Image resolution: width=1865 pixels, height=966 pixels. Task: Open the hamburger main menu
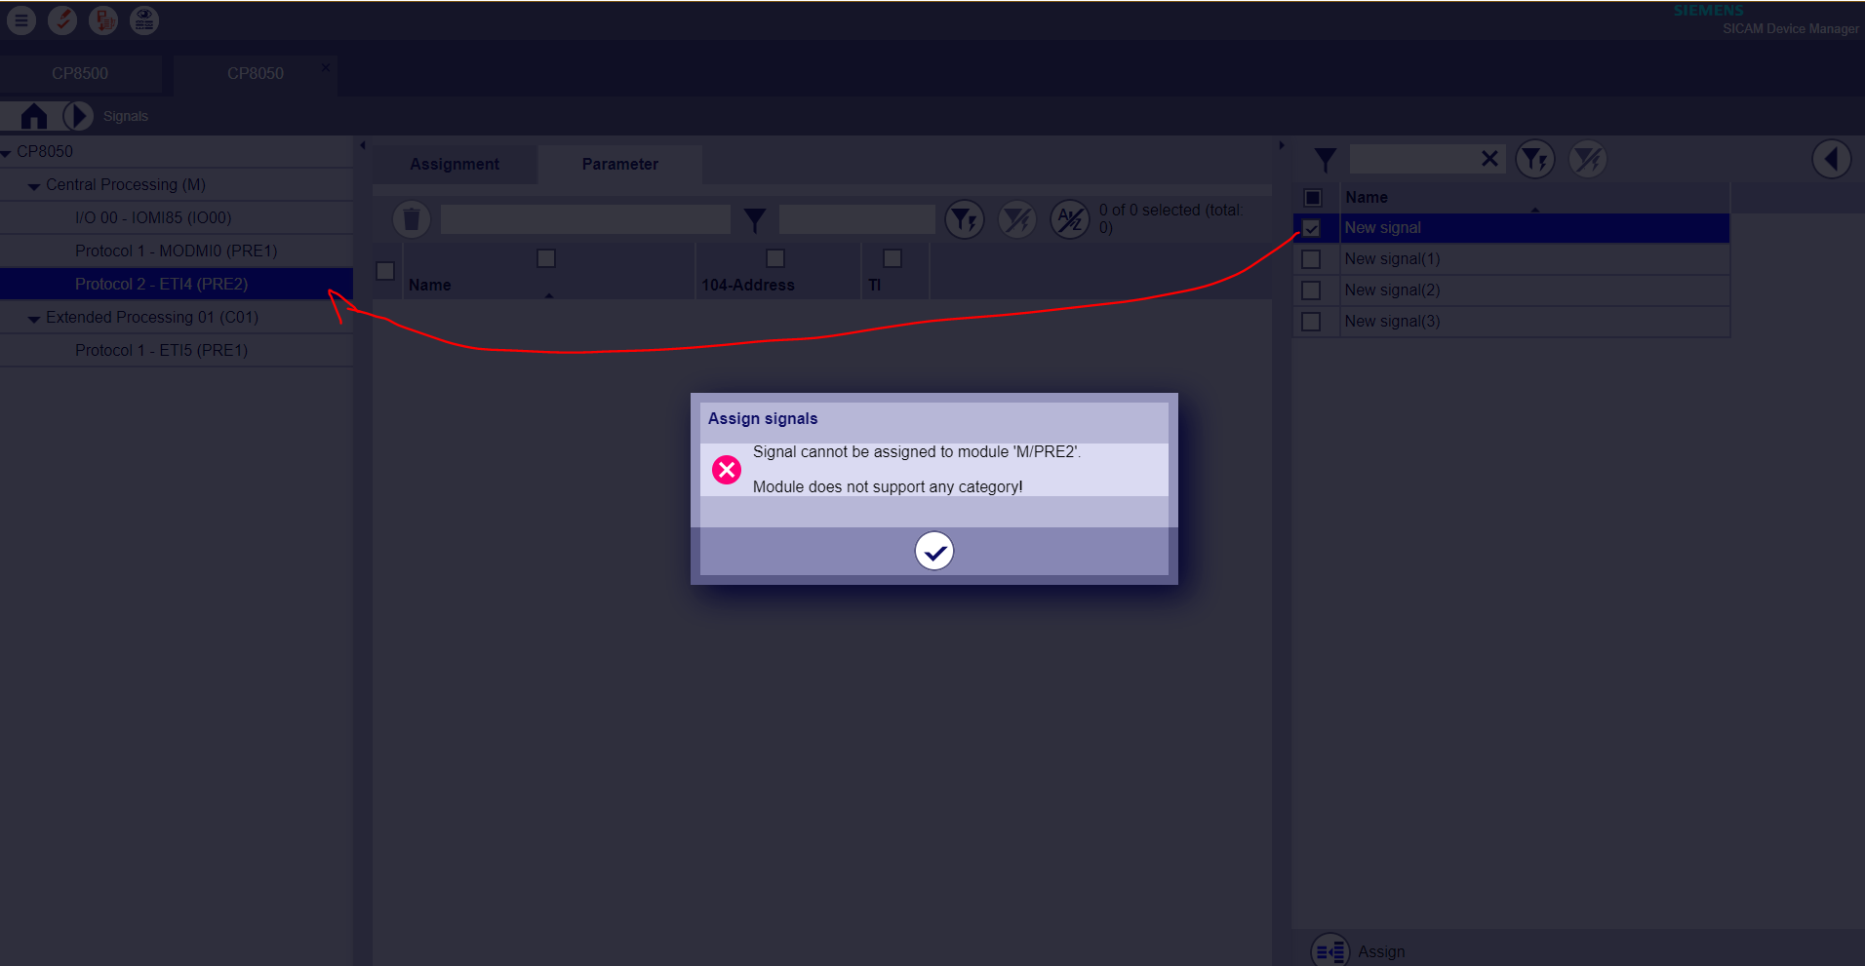click(21, 20)
